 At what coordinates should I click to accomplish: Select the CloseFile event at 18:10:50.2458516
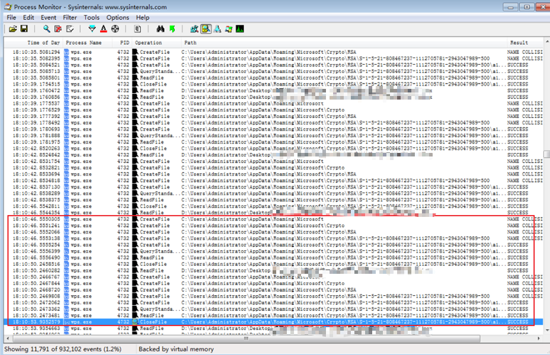(274, 264)
